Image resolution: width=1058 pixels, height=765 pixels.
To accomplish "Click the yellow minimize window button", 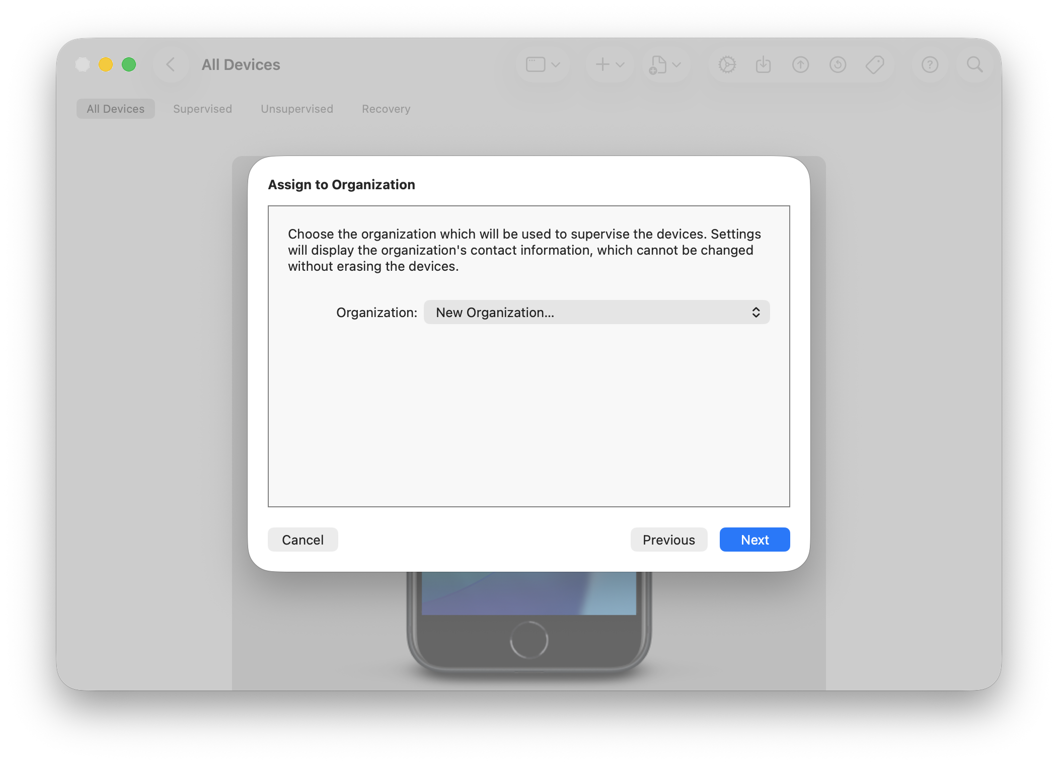I will tap(106, 64).
